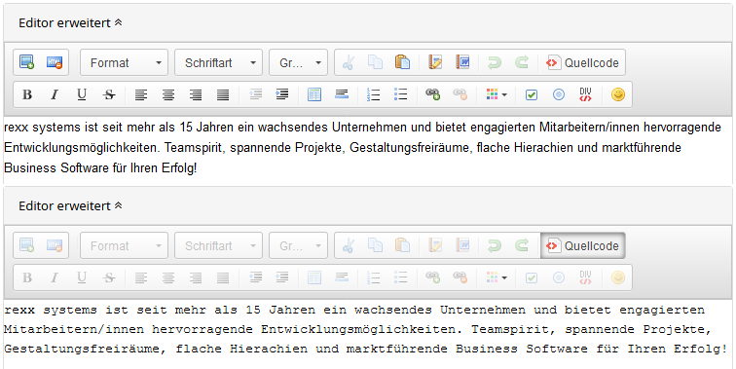Toggle numbered list in the active toolbar
Image resolution: width=736 pixels, height=369 pixels.
pyautogui.click(x=373, y=94)
